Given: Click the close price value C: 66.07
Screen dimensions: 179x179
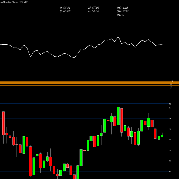Looking at the screenshot, I should [x=65, y=11].
